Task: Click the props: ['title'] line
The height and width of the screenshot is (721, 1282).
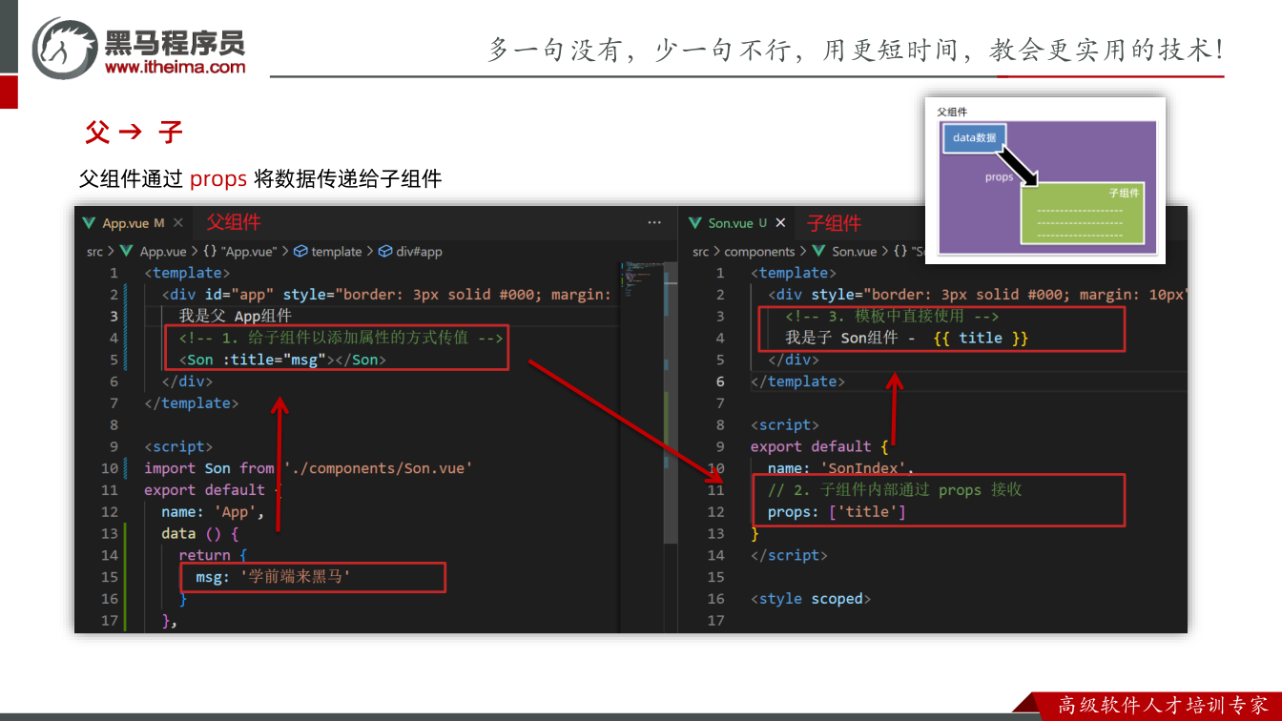Action: click(837, 512)
